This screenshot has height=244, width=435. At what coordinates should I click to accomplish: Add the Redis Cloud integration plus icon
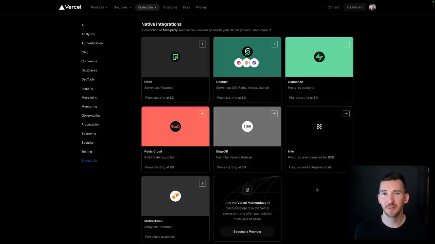(x=202, y=114)
